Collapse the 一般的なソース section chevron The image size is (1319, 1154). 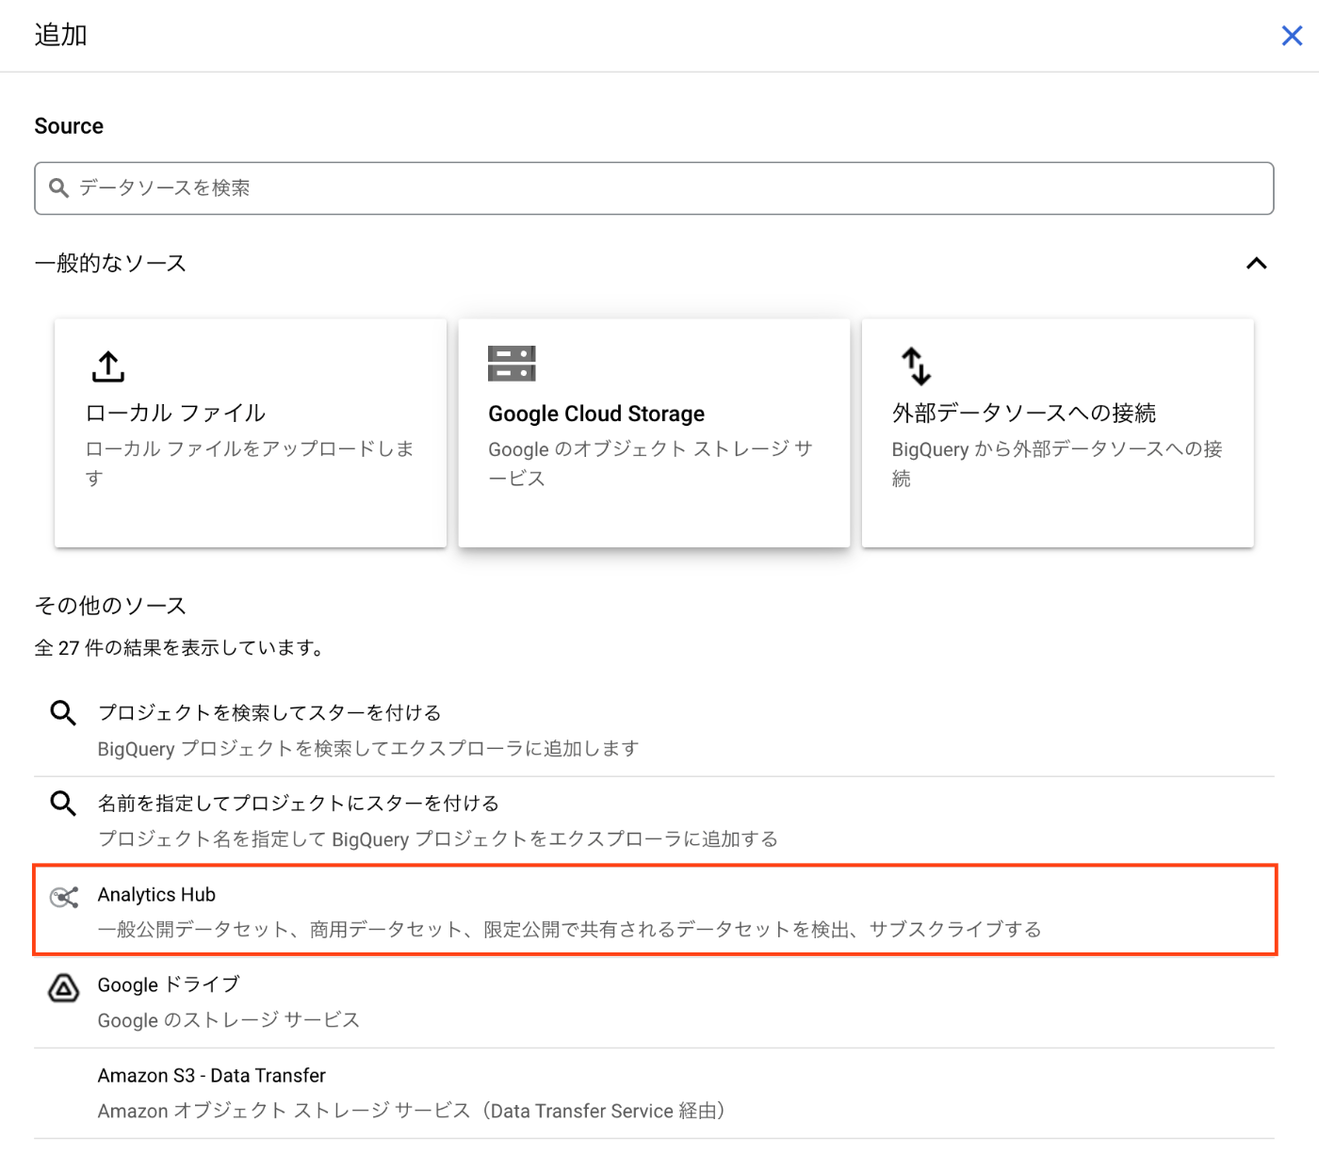pyautogui.click(x=1256, y=264)
